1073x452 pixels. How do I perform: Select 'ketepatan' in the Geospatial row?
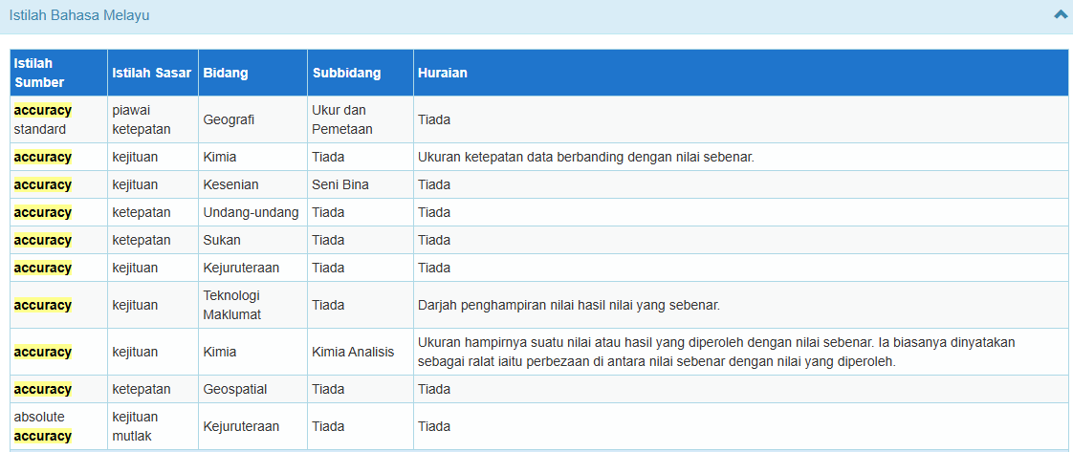[142, 389]
